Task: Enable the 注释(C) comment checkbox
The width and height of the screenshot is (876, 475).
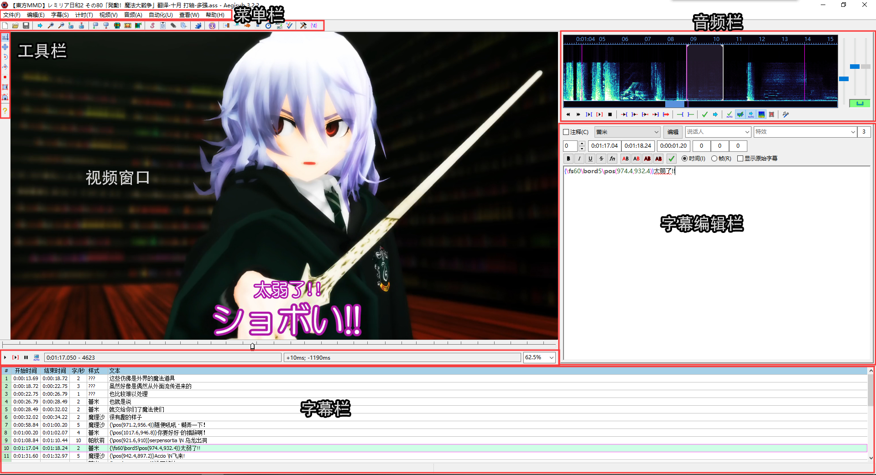Action: 566,132
